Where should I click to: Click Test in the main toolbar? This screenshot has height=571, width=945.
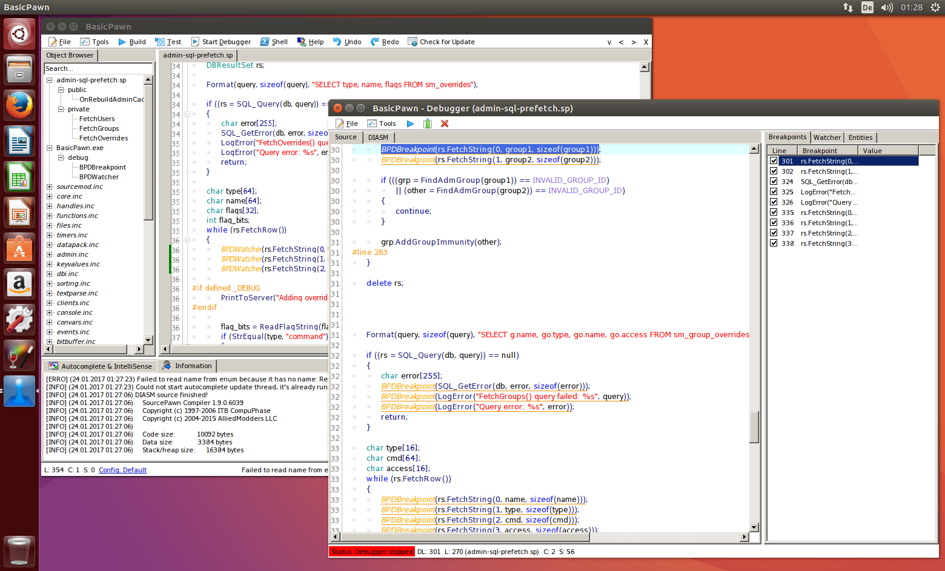pyautogui.click(x=168, y=42)
